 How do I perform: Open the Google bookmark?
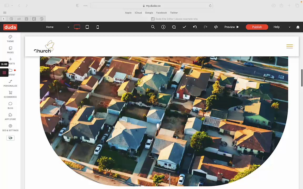(149, 13)
